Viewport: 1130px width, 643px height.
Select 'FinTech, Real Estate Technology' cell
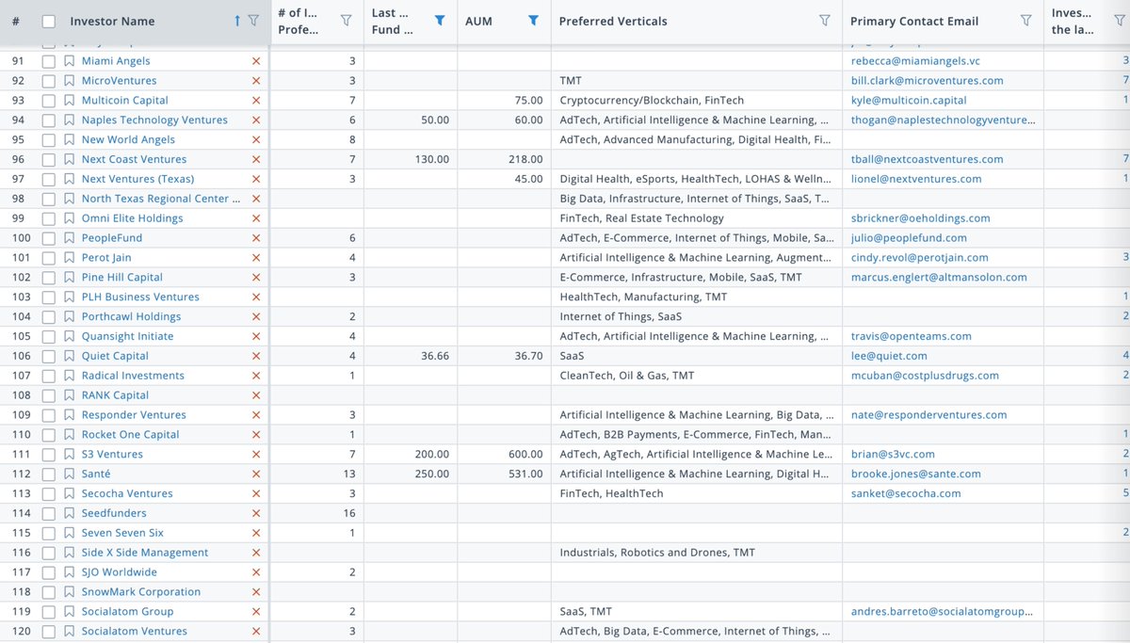click(x=641, y=218)
